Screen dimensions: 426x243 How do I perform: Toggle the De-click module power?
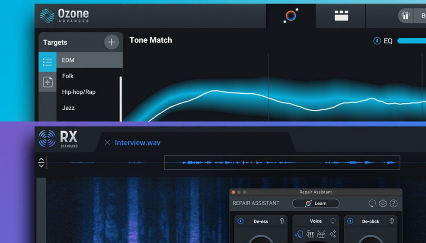[350, 221]
